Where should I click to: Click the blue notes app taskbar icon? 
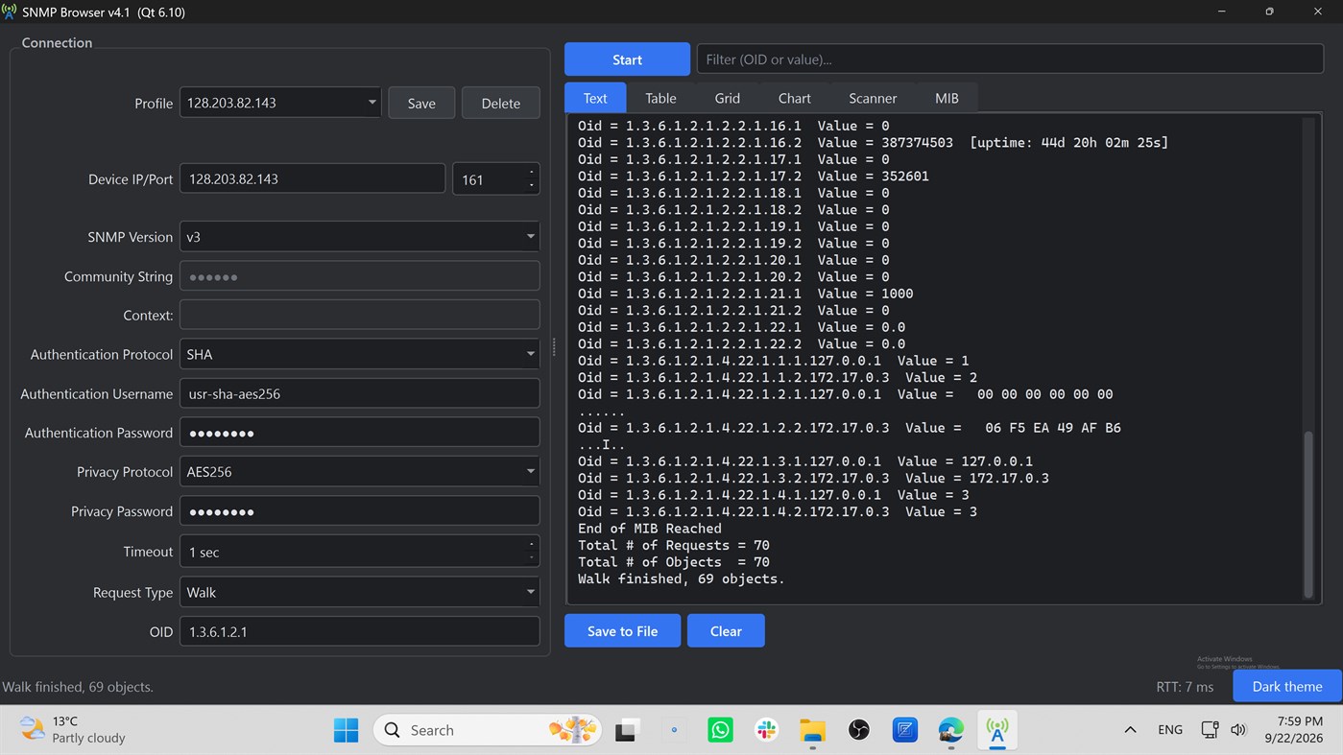pos(904,730)
